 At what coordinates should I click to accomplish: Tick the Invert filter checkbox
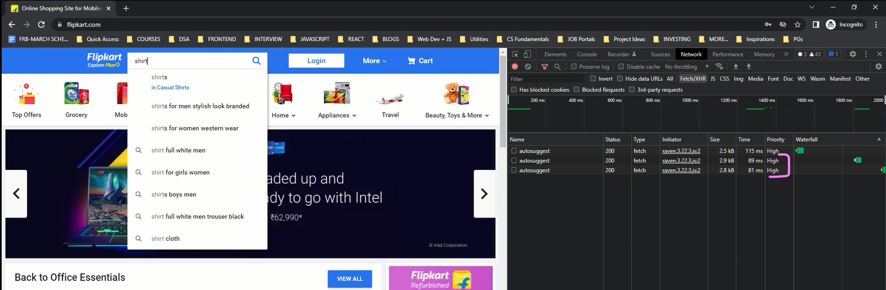(593, 79)
